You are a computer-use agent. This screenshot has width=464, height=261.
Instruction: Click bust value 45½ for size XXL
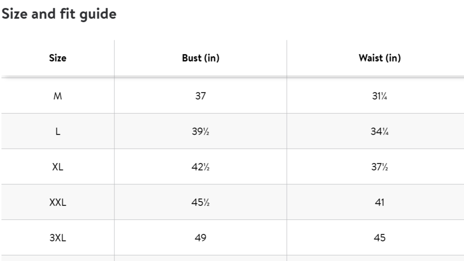coord(201,202)
